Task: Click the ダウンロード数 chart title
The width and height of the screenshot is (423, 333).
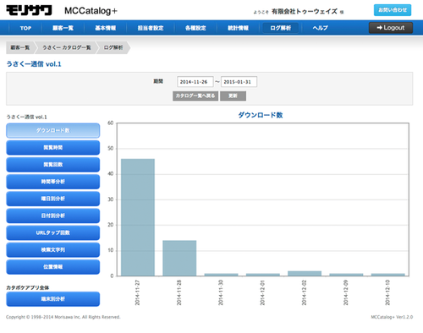Action: [261, 115]
